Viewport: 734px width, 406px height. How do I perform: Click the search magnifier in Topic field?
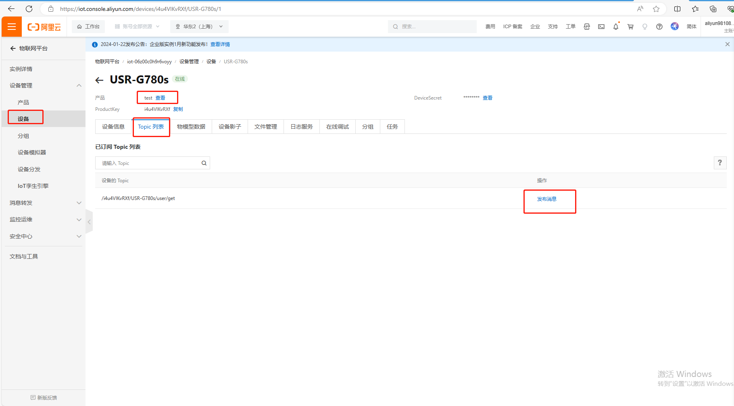[204, 163]
